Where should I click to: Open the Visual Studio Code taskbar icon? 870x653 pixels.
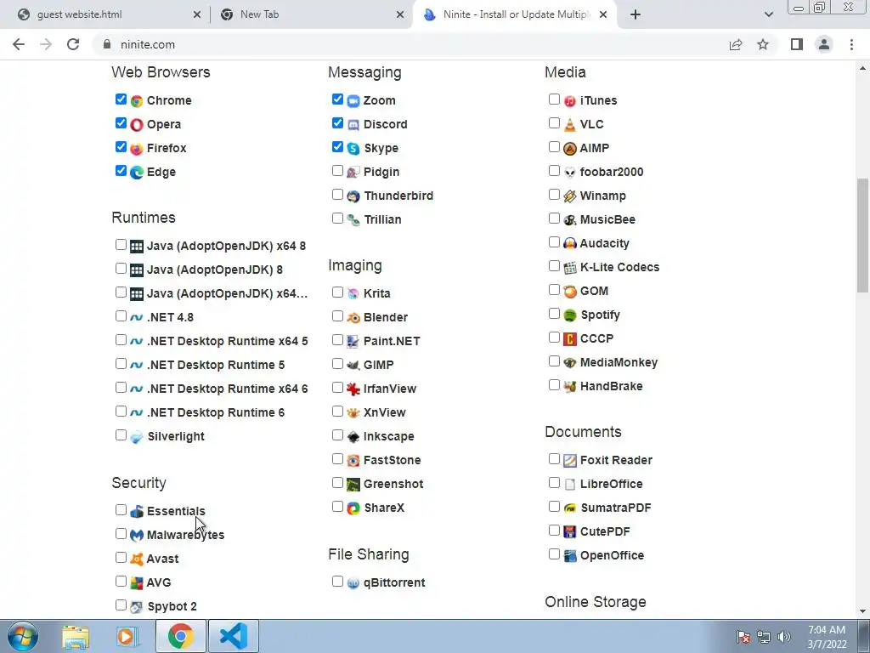(x=233, y=636)
